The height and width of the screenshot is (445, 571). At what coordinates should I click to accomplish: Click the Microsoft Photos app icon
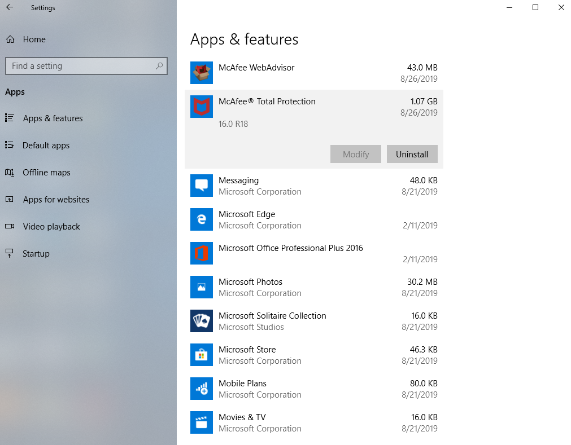point(202,287)
